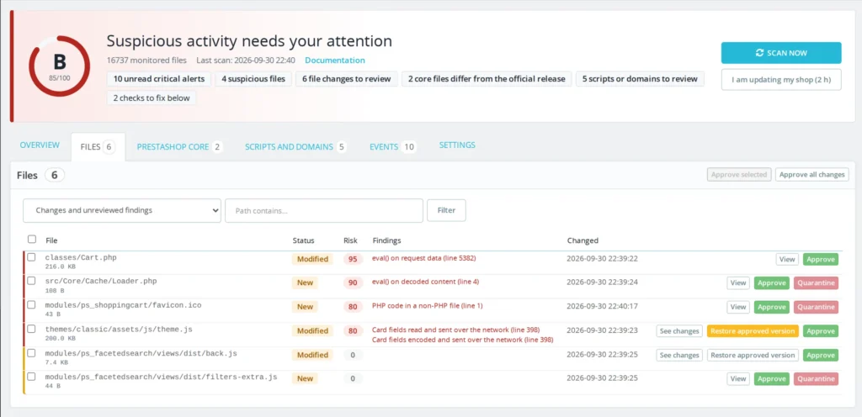The width and height of the screenshot is (862, 417).
Task: Click the '4 suspicious files' badge
Action: click(x=253, y=79)
